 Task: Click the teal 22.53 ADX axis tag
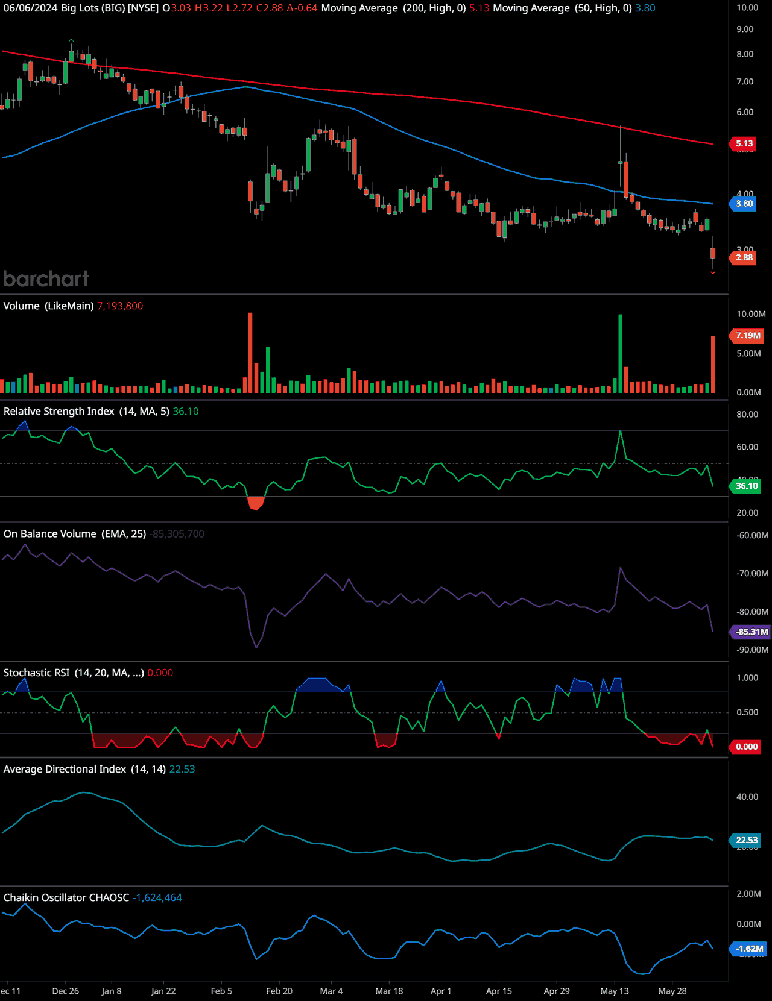click(x=747, y=840)
